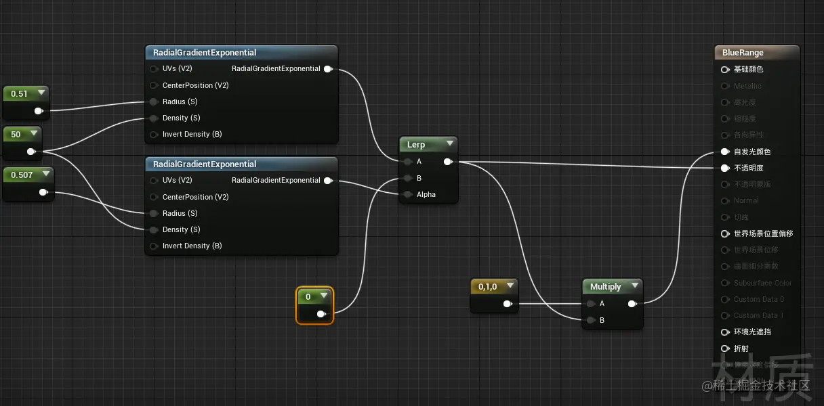This screenshot has width=824, height=406.
Task: Click output pin of gradient node feeding Lerp Alpha
Action: [x=328, y=181]
